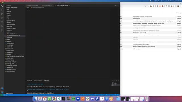Open errors and warnings status indicator

coord(6,95)
